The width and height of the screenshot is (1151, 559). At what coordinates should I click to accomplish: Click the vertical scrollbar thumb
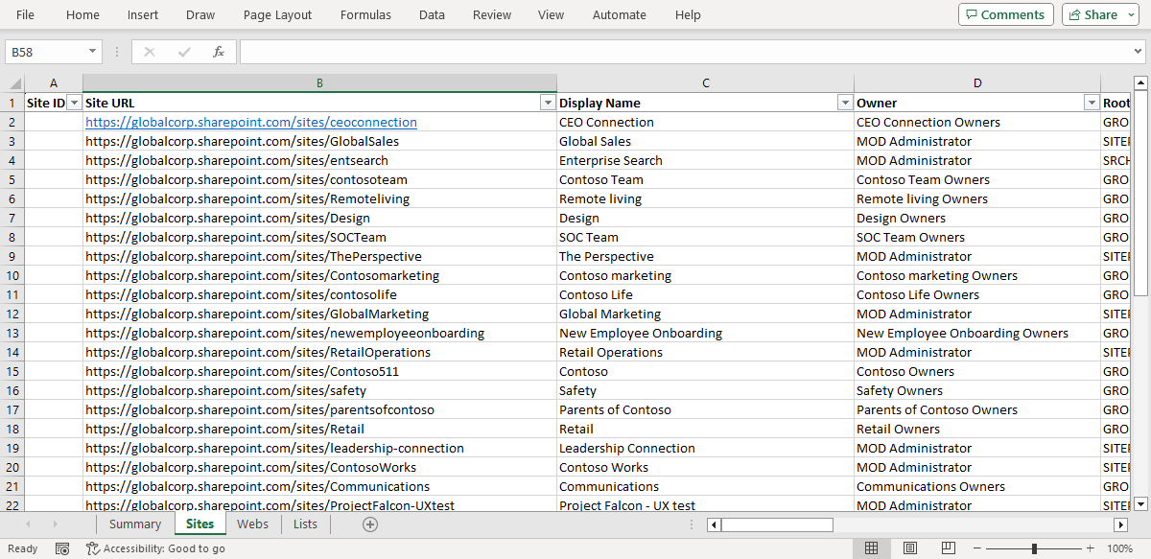(1140, 193)
